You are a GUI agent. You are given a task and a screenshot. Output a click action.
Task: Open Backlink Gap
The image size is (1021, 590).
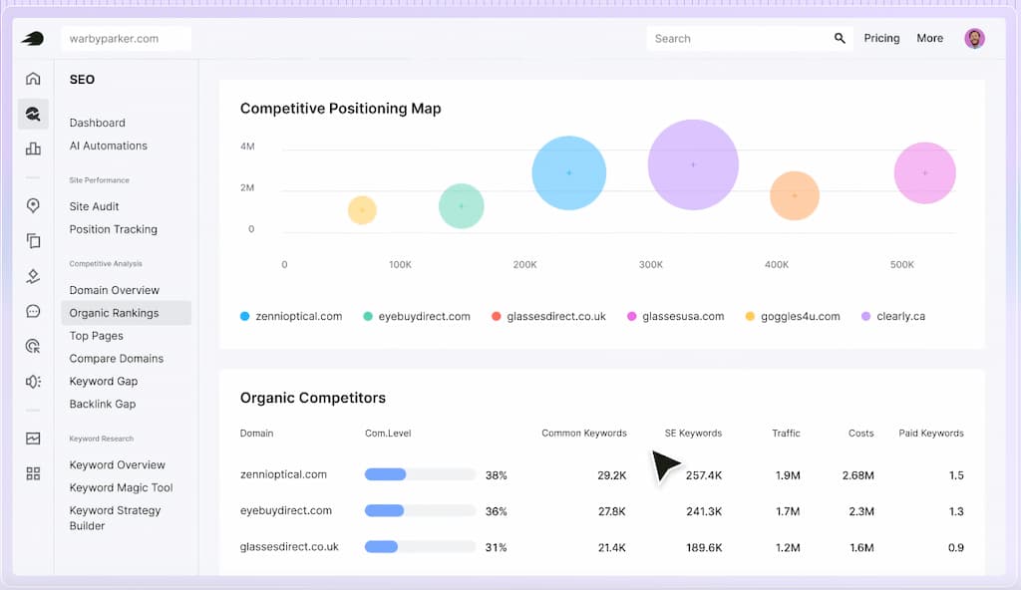pyautogui.click(x=103, y=404)
